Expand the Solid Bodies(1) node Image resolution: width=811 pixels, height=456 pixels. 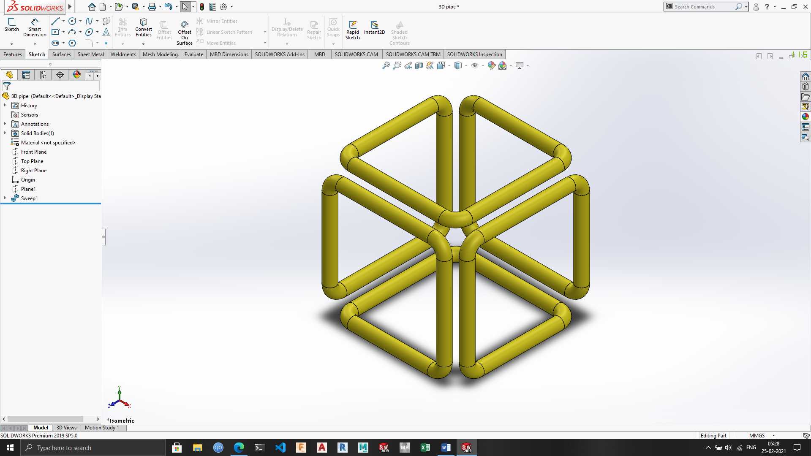pyautogui.click(x=5, y=133)
